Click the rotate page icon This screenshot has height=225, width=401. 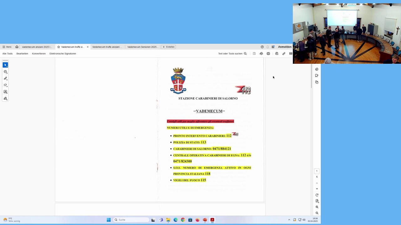(x=317, y=195)
